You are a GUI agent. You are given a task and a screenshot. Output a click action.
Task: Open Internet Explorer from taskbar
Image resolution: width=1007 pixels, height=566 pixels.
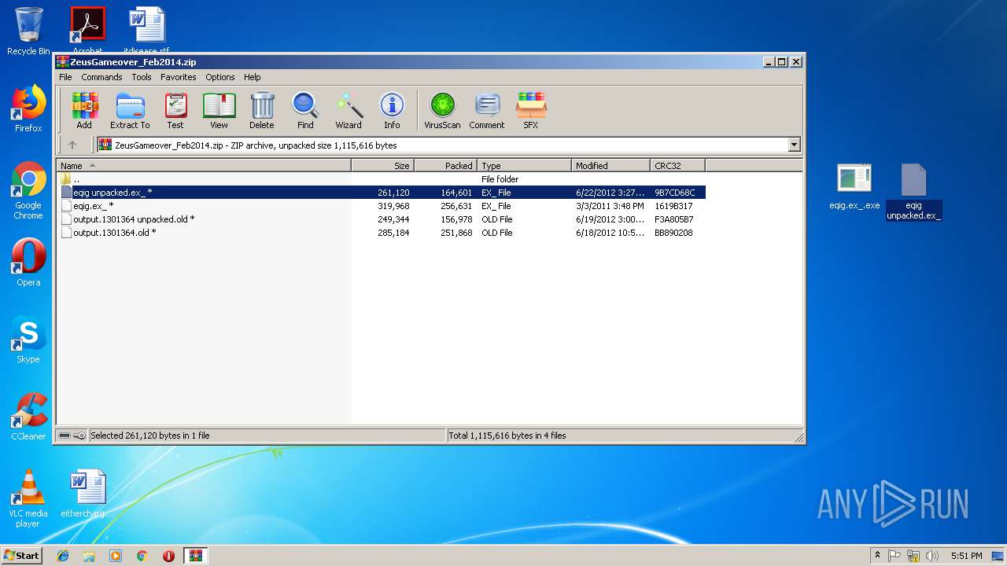point(63,556)
